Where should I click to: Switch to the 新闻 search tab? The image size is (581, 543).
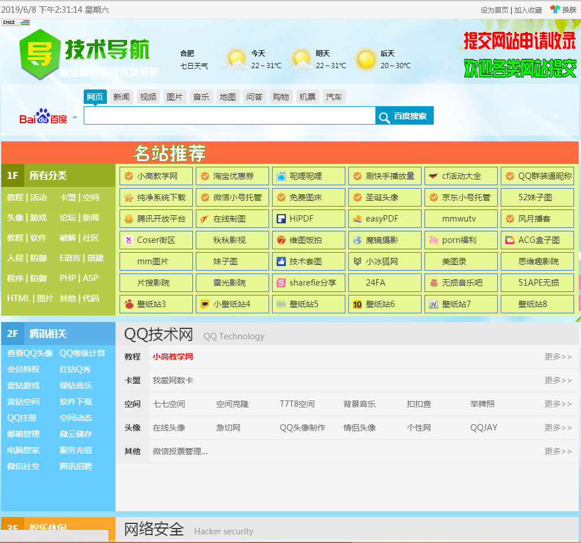pyautogui.click(x=121, y=97)
